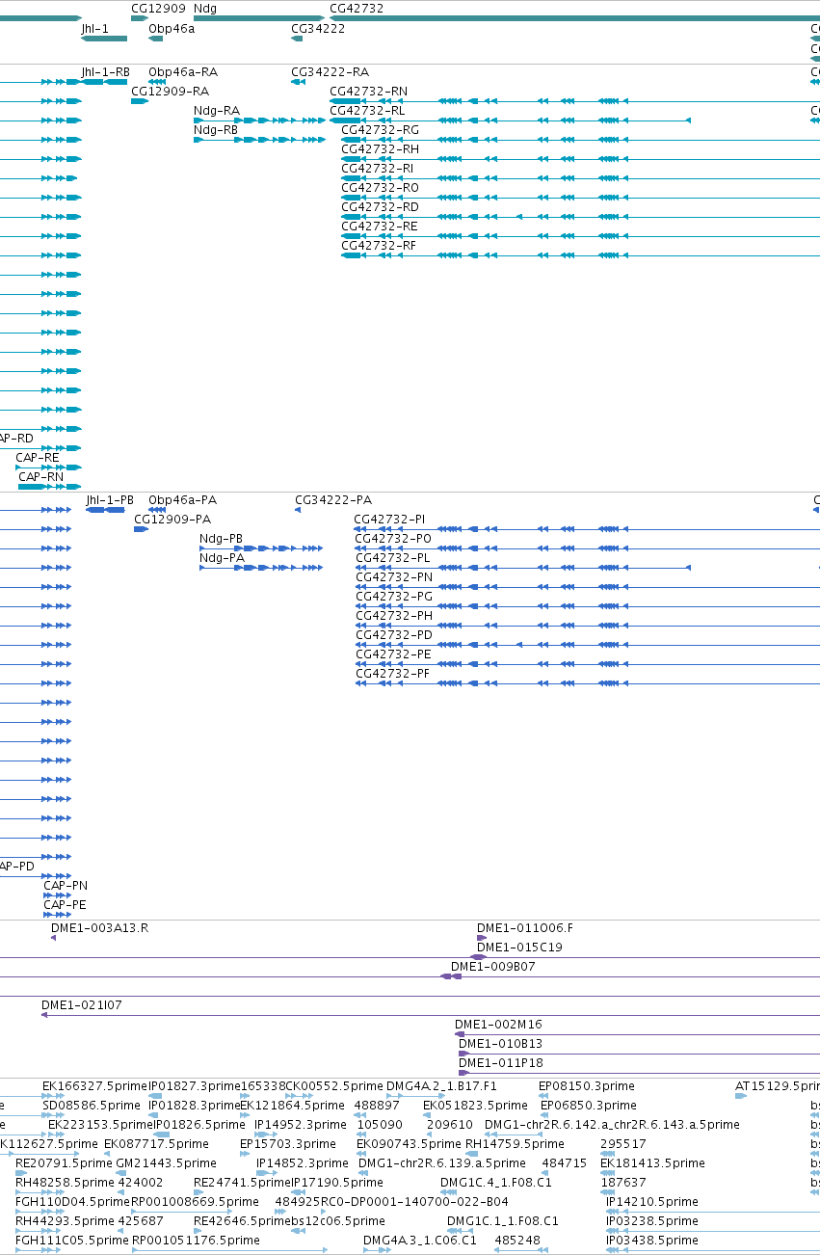Click the IP03438.5prime EST label
820x1255 pixels.
pyautogui.click(x=652, y=1241)
